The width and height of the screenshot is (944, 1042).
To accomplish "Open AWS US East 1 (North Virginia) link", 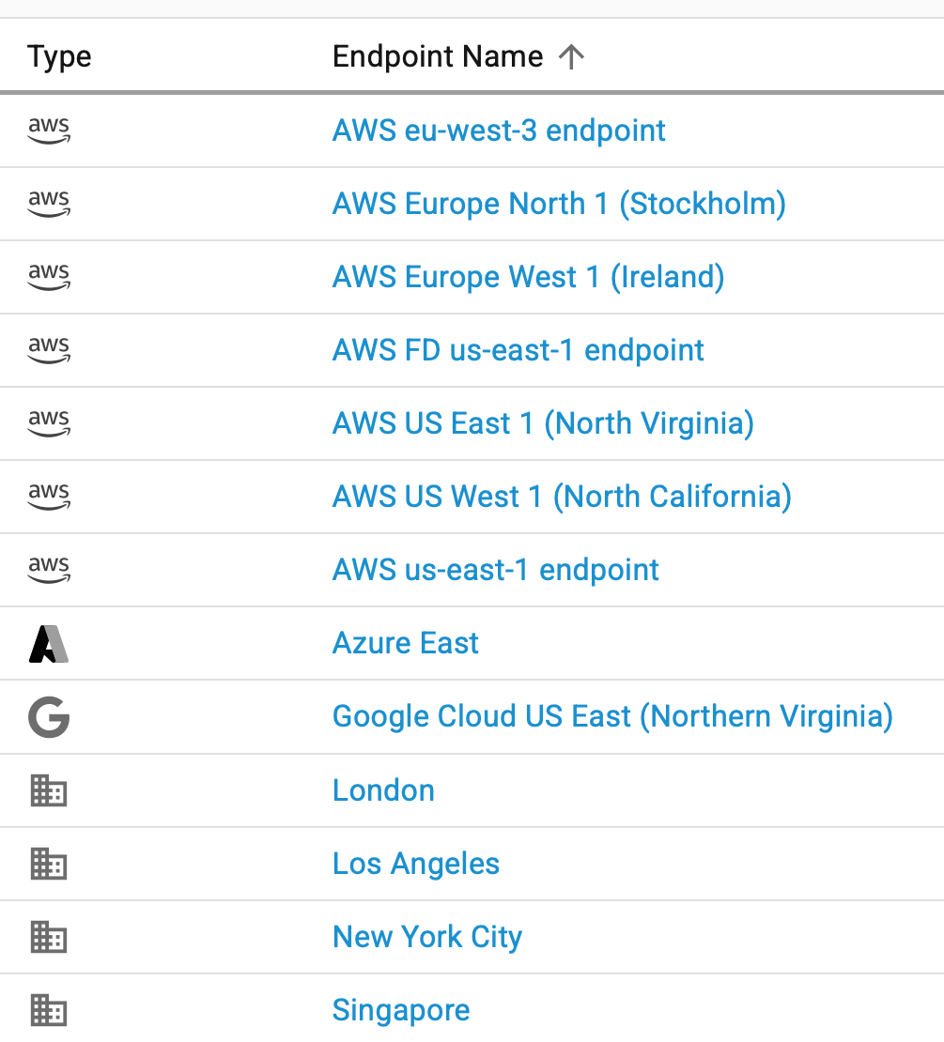I will [x=543, y=423].
